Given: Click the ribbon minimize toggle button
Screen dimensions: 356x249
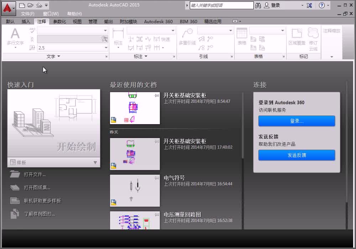Looking at the screenshot, I should pyautogui.click(x=235, y=21).
